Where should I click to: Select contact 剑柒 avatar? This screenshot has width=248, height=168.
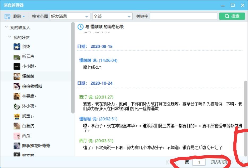17,47
